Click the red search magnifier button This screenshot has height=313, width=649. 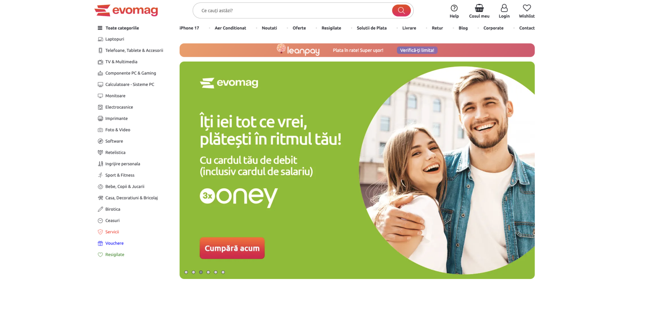click(401, 11)
